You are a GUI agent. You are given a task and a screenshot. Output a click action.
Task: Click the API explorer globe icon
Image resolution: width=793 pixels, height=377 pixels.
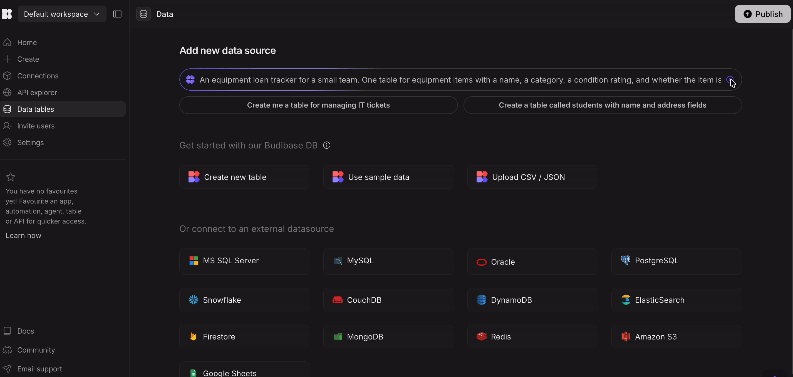pyautogui.click(x=8, y=92)
